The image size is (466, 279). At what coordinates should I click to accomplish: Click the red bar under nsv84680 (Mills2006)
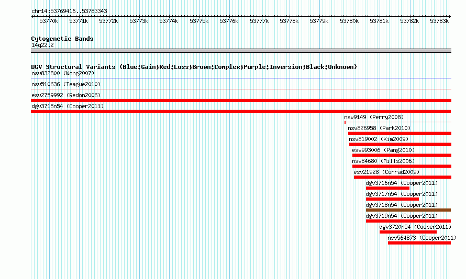(x=402, y=166)
